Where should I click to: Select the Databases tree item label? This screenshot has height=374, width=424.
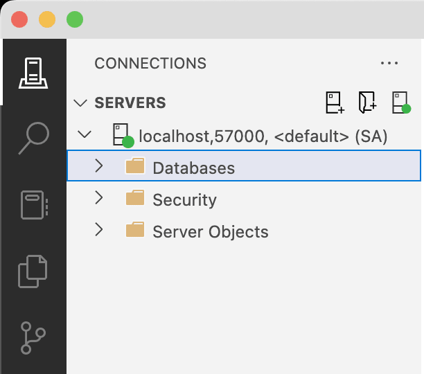tap(193, 168)
